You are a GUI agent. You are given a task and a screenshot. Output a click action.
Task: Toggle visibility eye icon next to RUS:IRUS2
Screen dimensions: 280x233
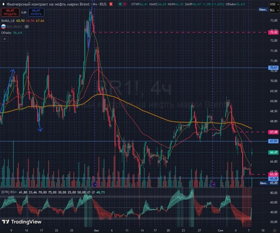tap(27, 27)
